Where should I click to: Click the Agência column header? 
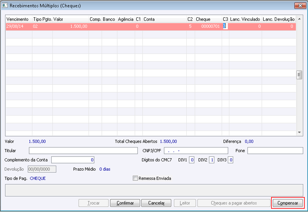click(x=126, y=19)
